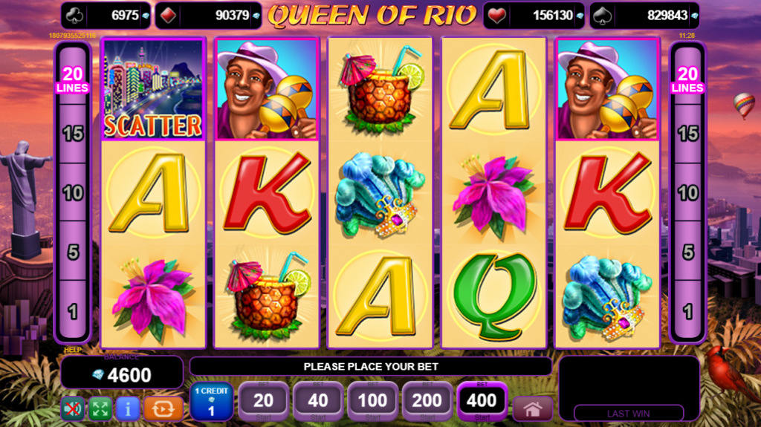The width and height of the screenshot is (761, 427).
Task: Select 15 lines on the left selector
Action: click(73, 134)
